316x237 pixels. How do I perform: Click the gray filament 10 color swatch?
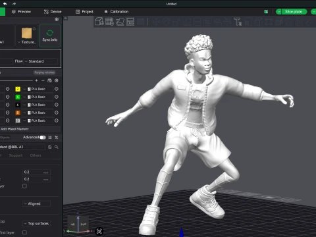(x=18, y=120)
